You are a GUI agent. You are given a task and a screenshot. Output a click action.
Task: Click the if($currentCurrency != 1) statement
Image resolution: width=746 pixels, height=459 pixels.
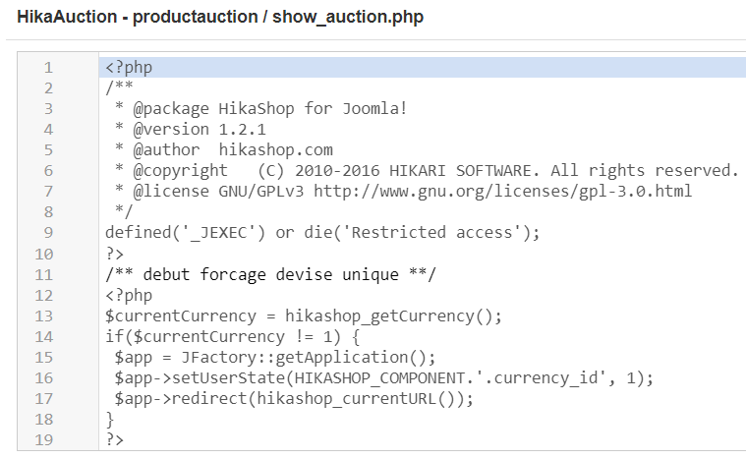click(x=233, y=337)
